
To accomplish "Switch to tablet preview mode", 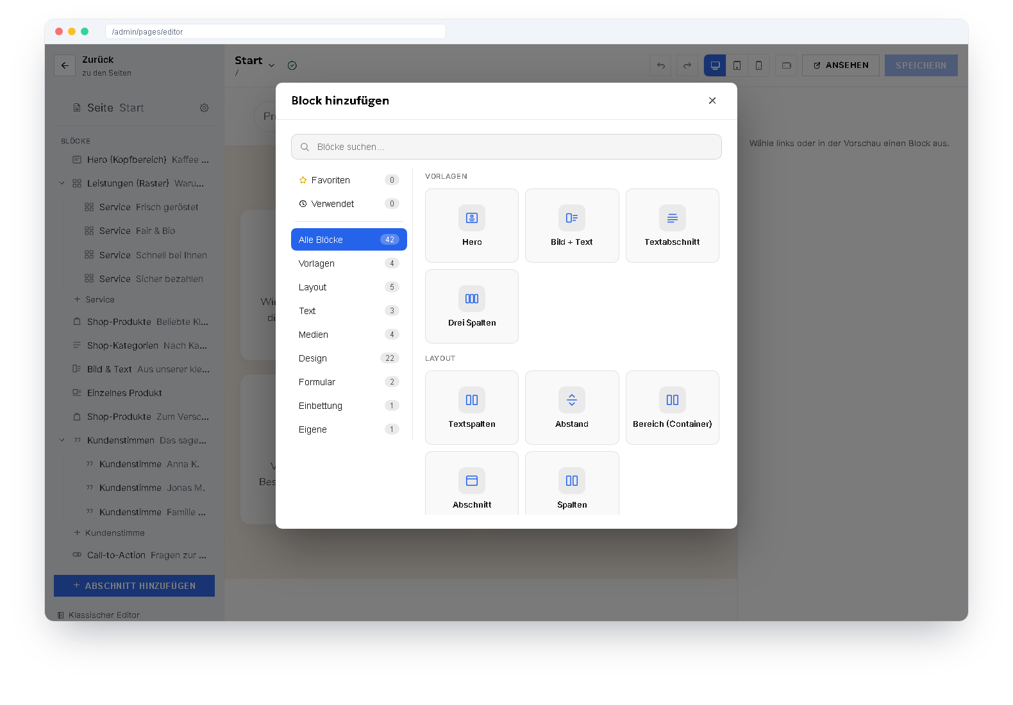I will click(737, 65).
